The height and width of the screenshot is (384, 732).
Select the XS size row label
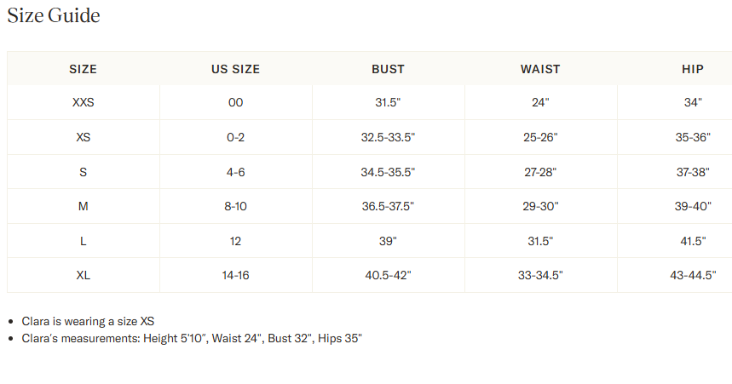coord(84,138)
